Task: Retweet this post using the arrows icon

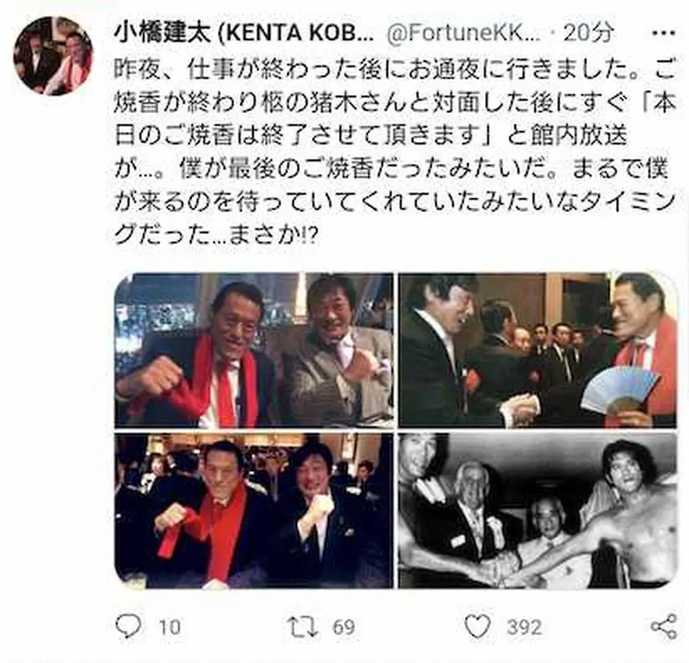Action: (x=305, y=626)
